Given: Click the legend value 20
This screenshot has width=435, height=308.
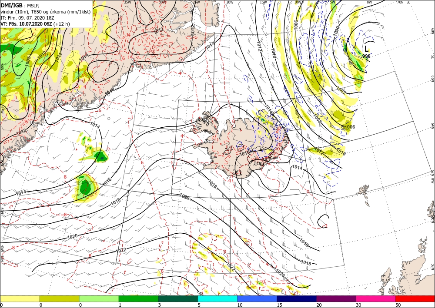Looking at the screenshot, I should (x=319, y=305).
